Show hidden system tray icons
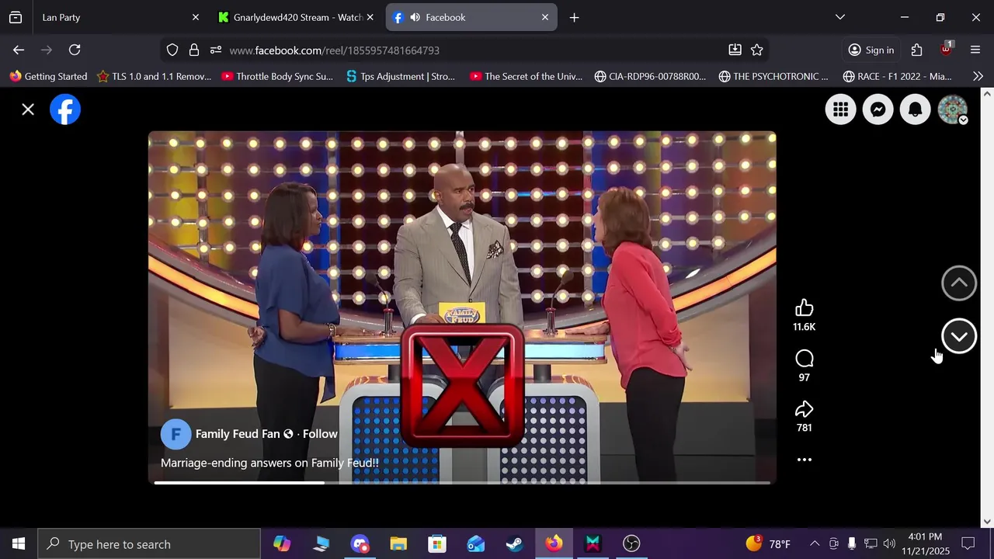 [x=815, y=544]
